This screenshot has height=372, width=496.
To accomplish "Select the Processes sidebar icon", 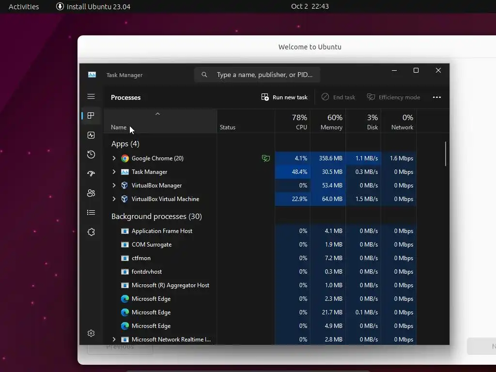I will tap(91, 116).
